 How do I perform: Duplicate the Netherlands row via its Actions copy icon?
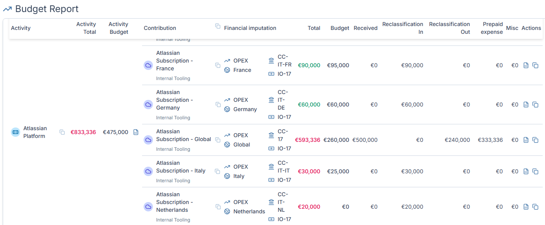pyautogui.click(x=535, y=207)
